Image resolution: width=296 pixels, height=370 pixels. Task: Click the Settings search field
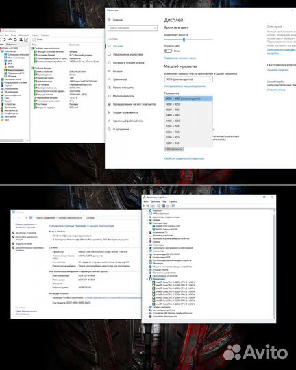coord(132,28)
